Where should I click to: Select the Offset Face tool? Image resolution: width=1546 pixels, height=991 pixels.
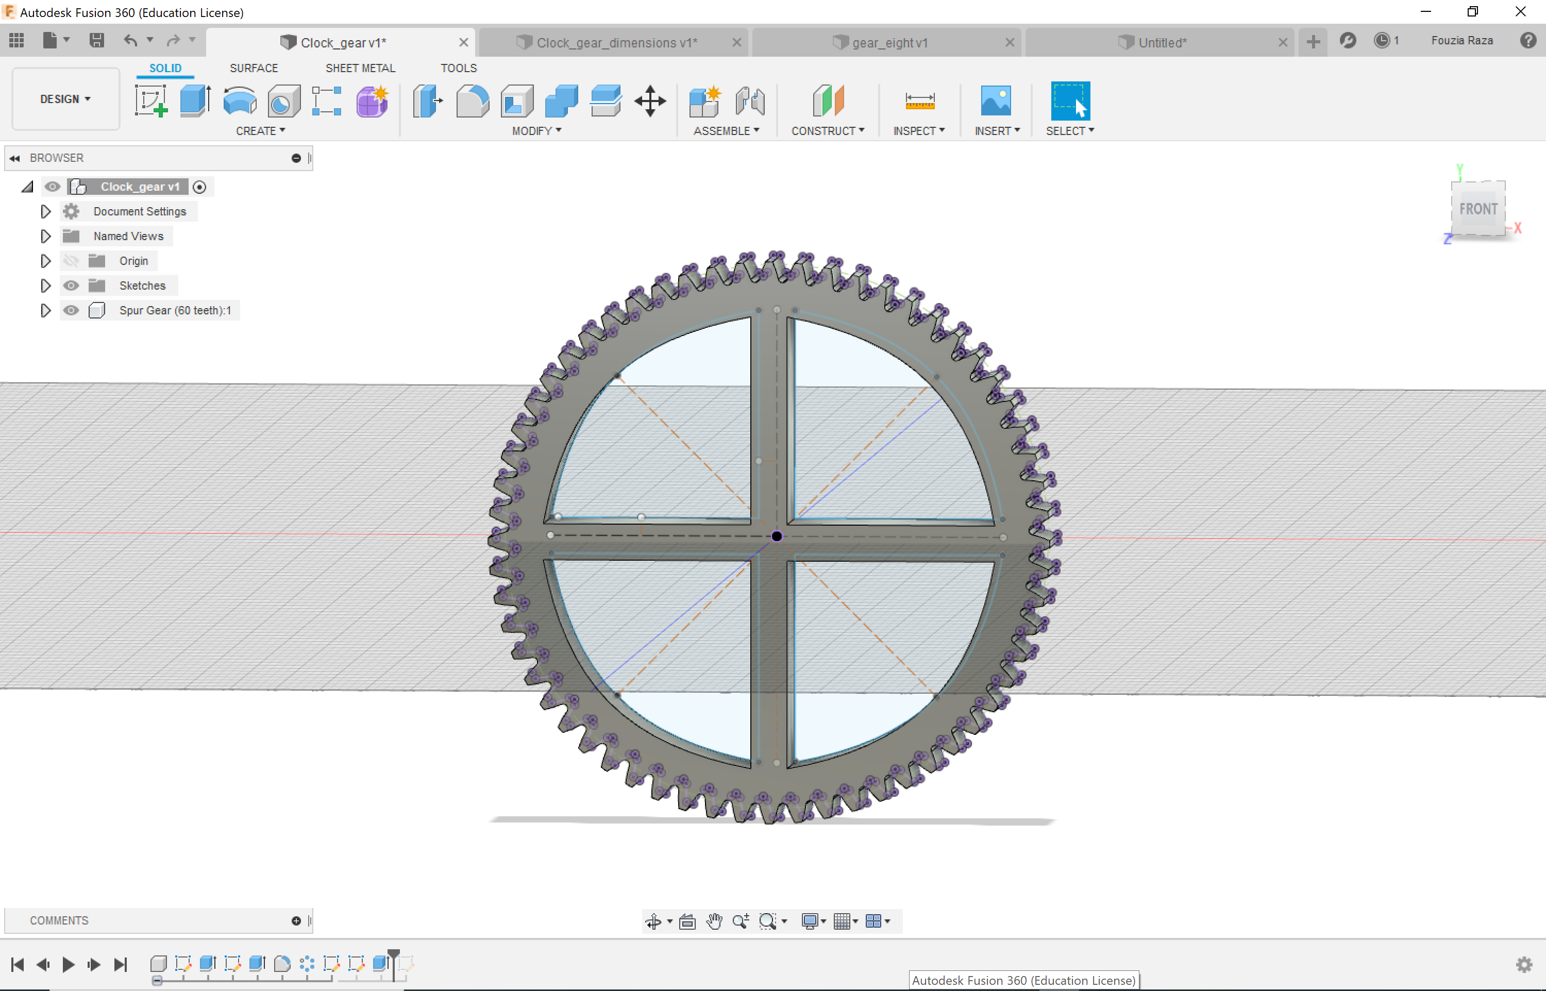606,101
